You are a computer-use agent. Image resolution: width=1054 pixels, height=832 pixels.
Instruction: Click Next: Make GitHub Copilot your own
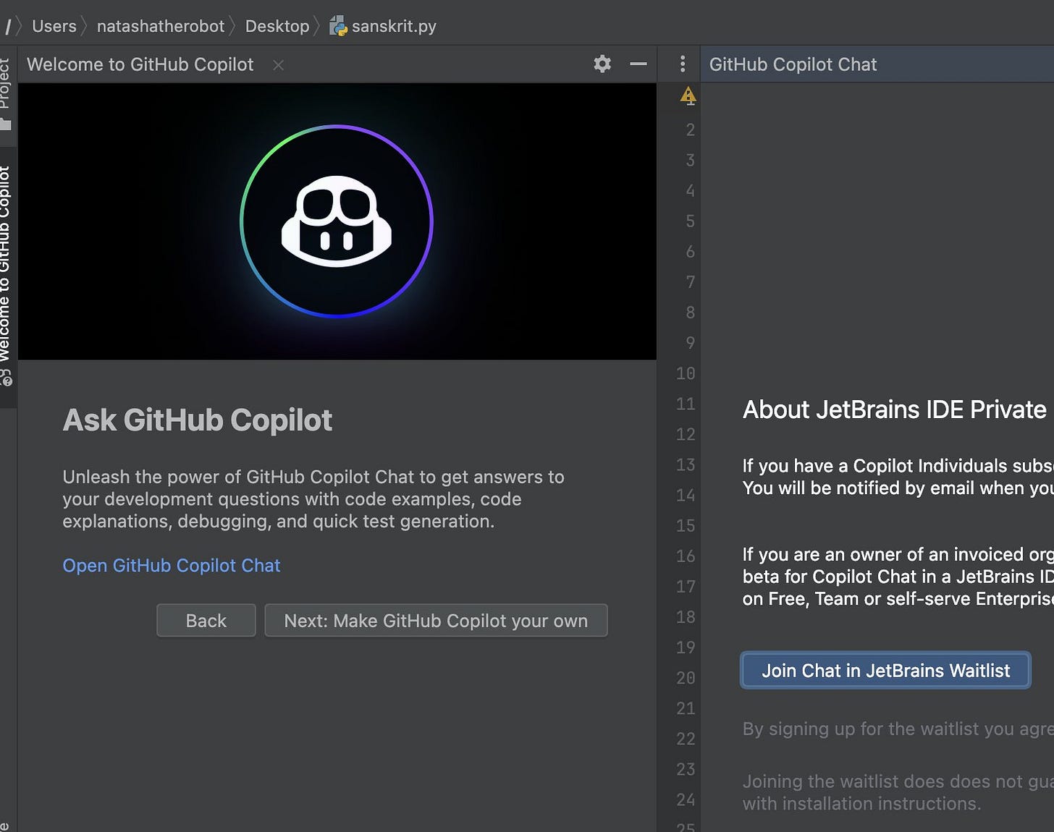pyautogui.click(x=436, y=621)
